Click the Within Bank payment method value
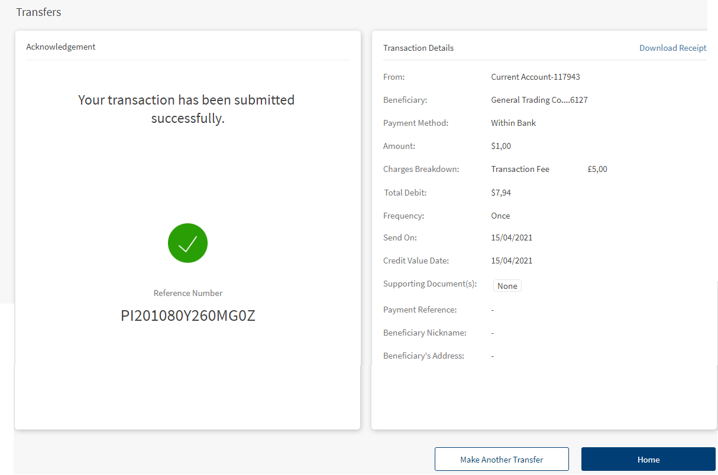This screenshot has width=718, height=475. click(513, 123)
